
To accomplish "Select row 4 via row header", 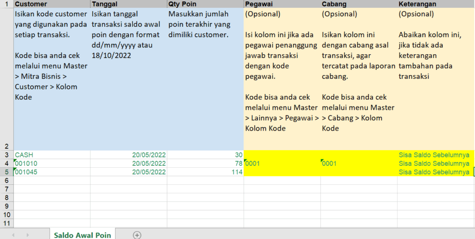I will point(6,164).
